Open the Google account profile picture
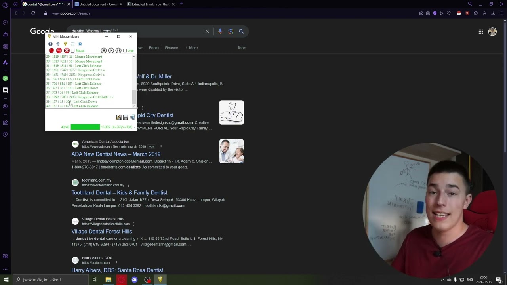This screenshot has height=285, width=507. [492, 32]
